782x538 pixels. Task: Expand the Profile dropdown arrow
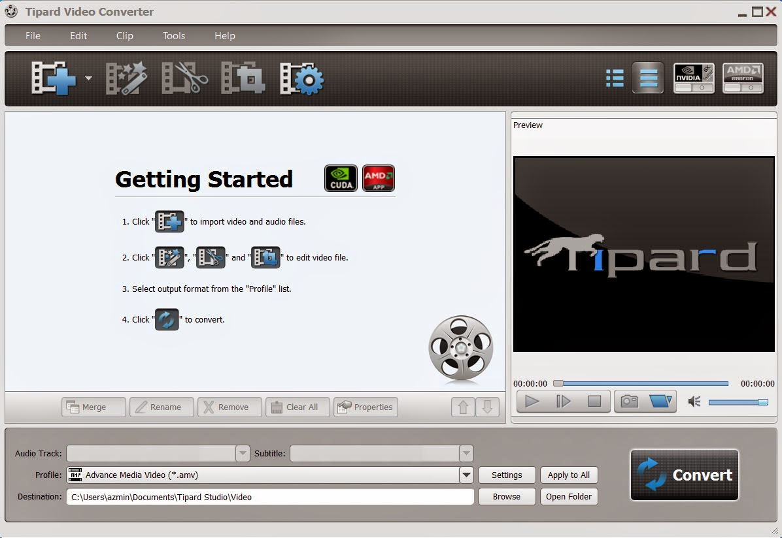pyautogui.click(x=466, y=475)
